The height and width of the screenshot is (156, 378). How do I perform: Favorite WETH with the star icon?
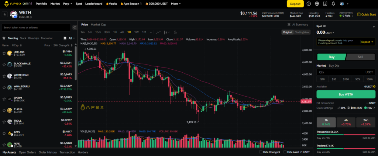[4, 14]
